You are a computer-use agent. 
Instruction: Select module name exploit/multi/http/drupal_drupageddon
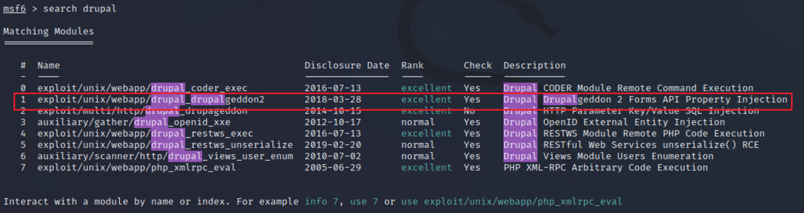click(x=142, y=111)
